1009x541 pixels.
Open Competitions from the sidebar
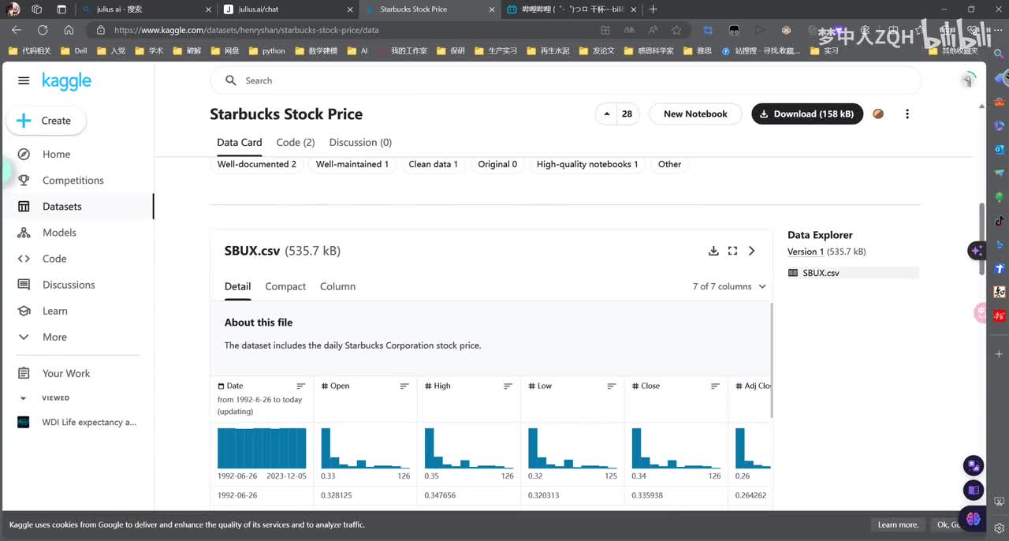pyautogui.click(x=73, y=181)
